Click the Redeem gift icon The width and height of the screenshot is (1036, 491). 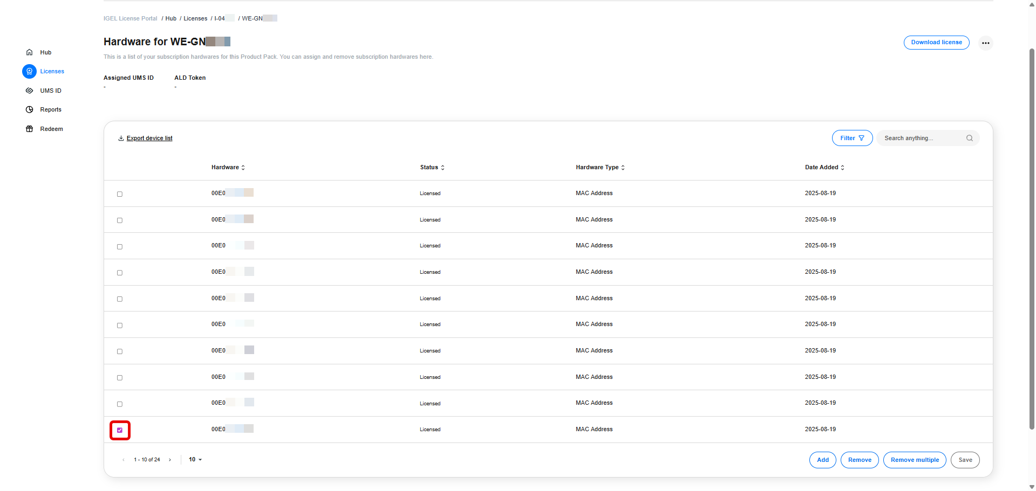tap(30, 129)
